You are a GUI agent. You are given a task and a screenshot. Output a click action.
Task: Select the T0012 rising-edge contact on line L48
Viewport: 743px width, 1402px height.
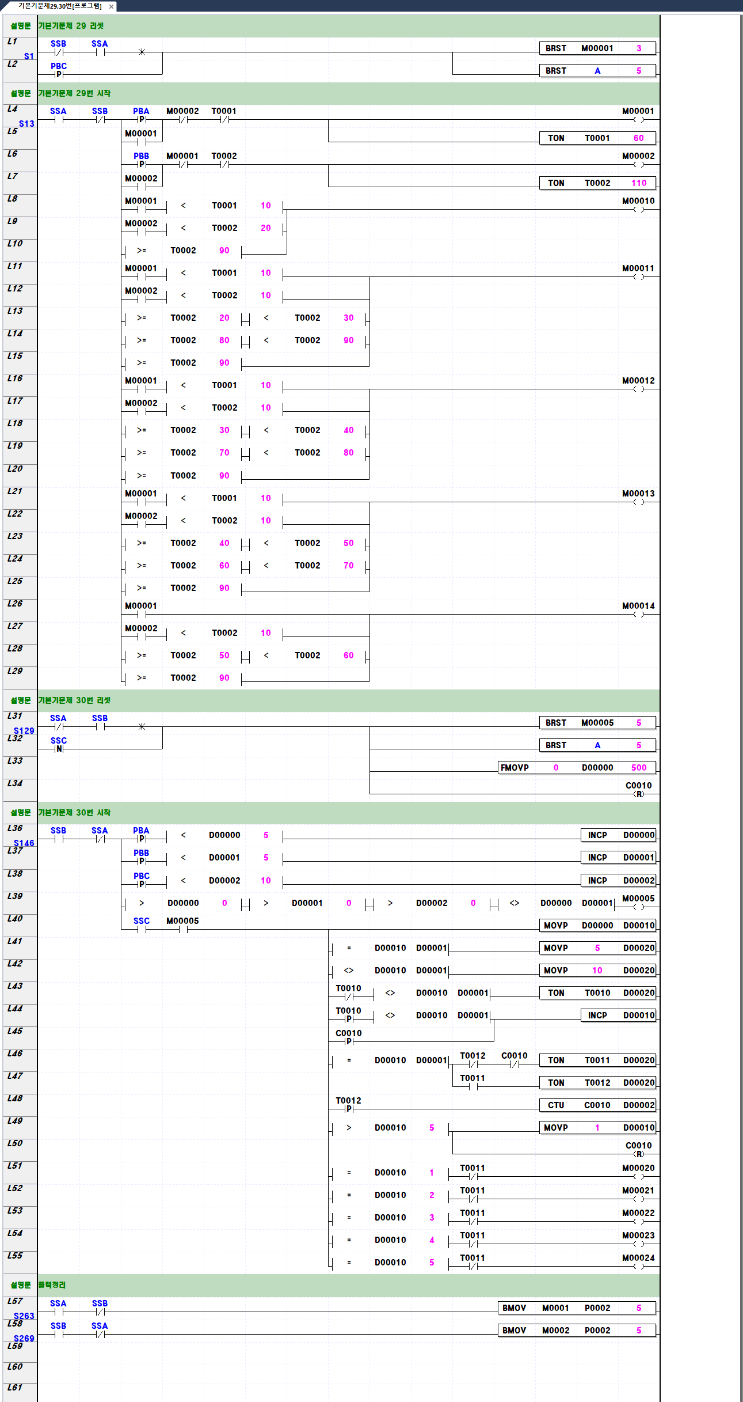click(x=348, y=1108)
